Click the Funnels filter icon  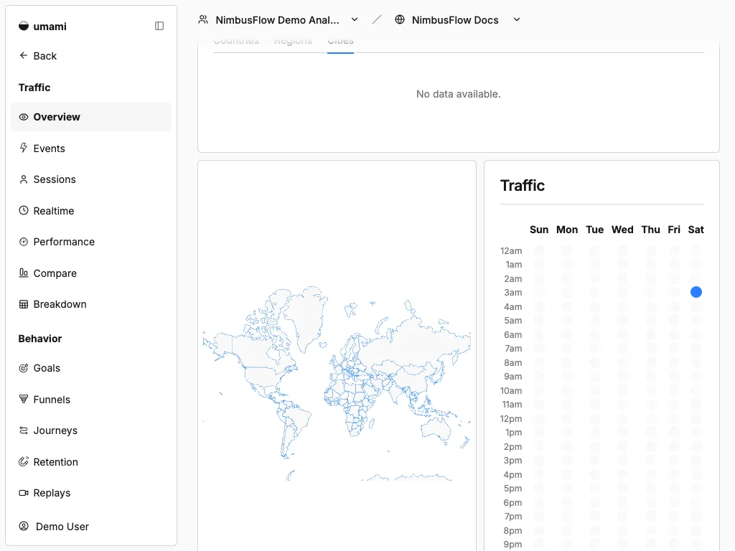[x=24, y=399]
